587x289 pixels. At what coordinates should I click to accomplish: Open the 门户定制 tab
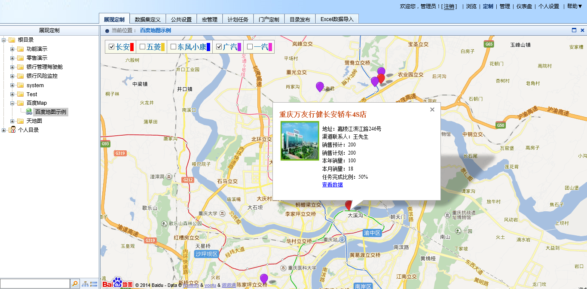click(x=269, y=19)
